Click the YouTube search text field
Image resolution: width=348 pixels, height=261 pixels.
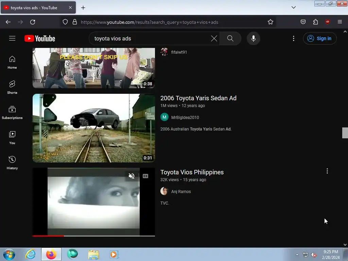tap(151, 38)
